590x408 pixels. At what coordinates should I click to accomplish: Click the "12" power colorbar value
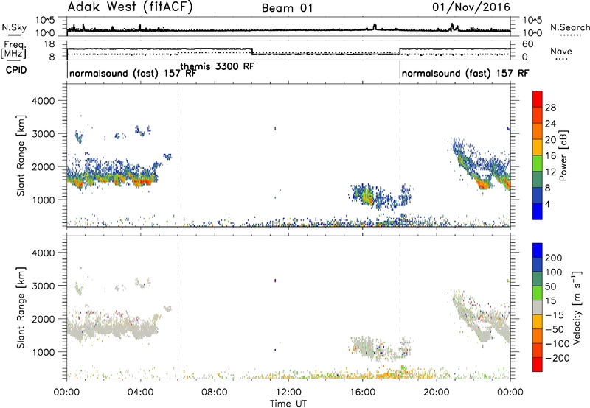[x=550, y=172]
